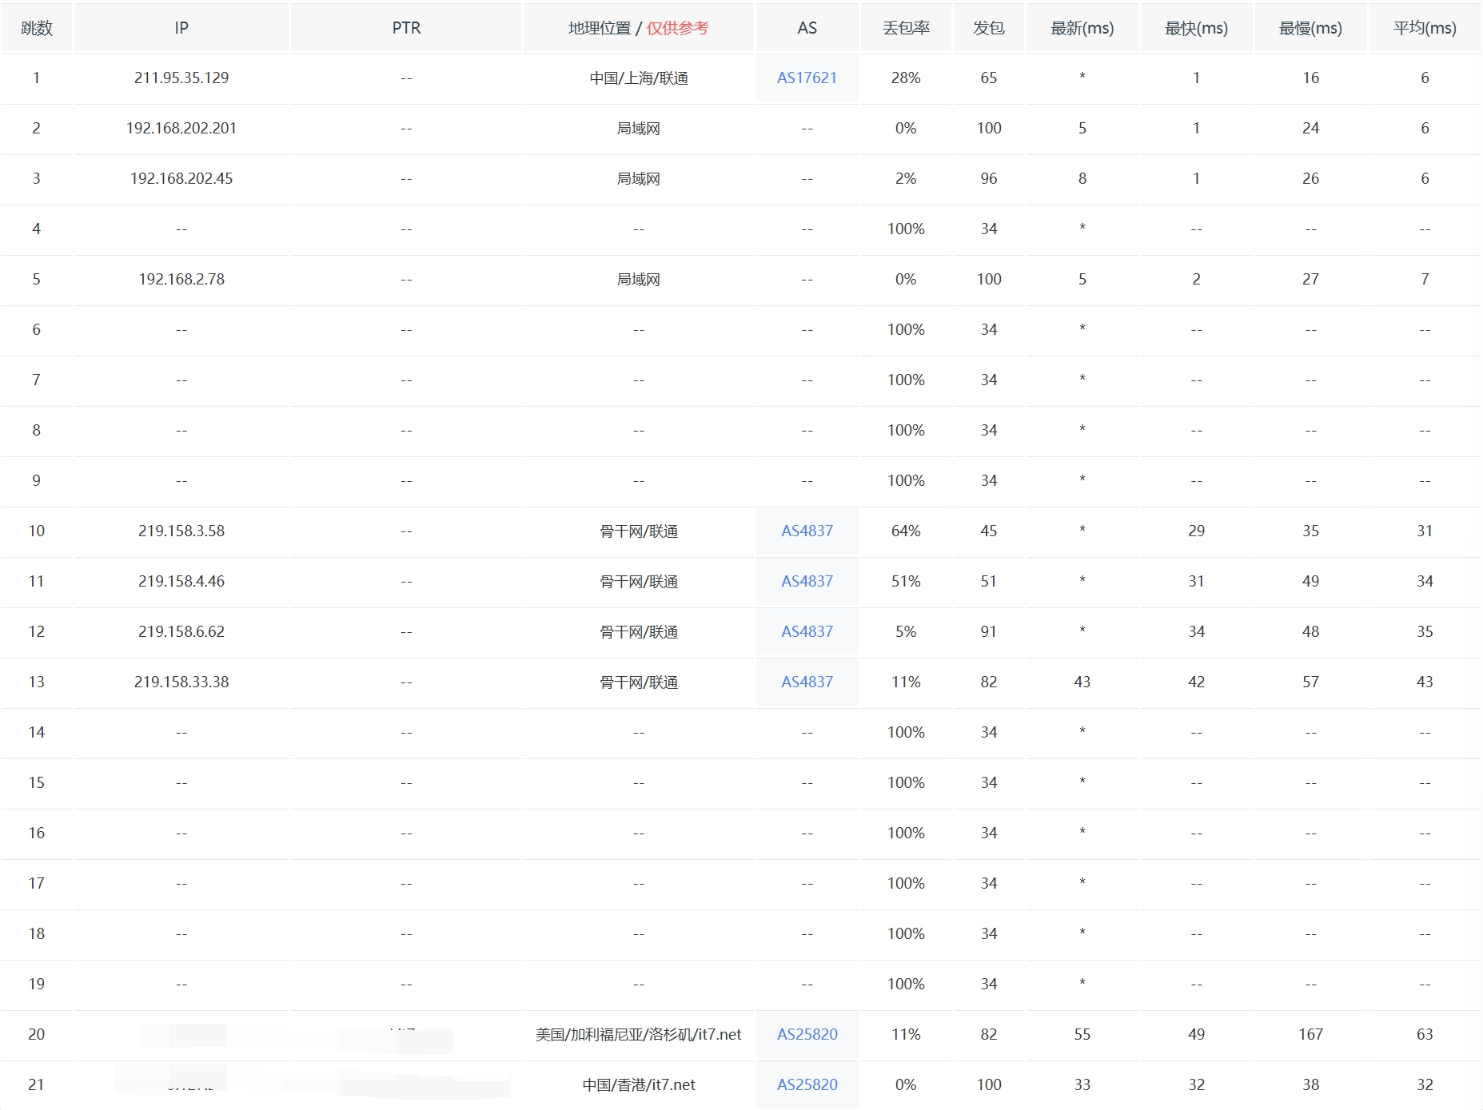1483x1110 pixels.
Task: Click the 中国/上海/联通 location cell
Action: pos(639,78)
